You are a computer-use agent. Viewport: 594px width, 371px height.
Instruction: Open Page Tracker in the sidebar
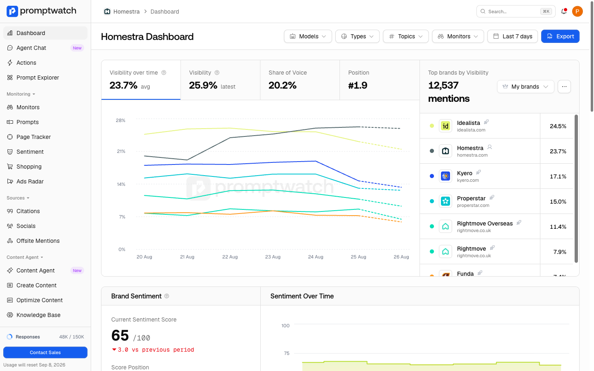pos(45,137)
